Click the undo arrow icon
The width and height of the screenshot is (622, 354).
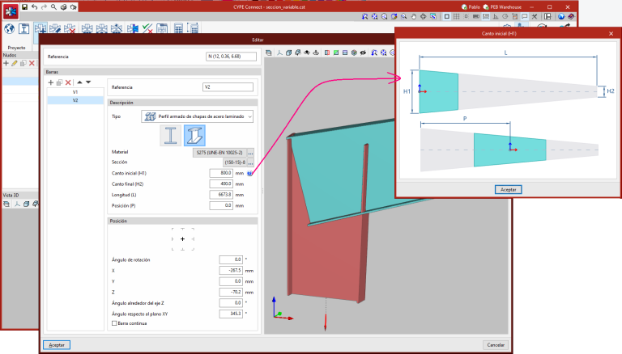pyautogui.click(x=34, y=6)
